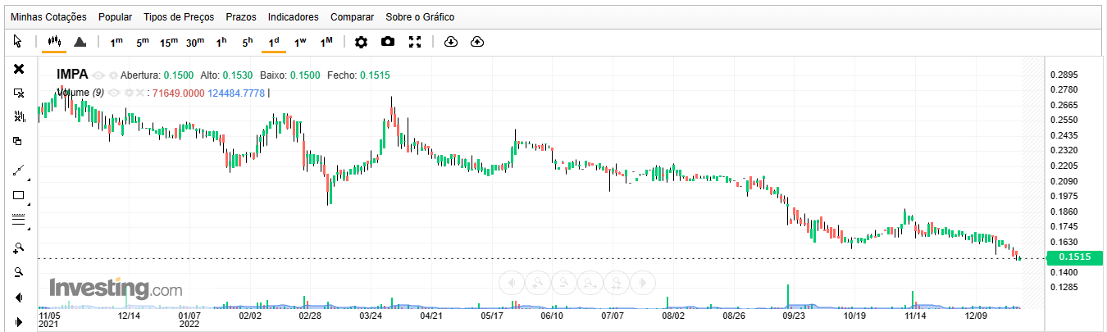Screen dimensions: 1107x332
Task: Click the 0.2895 price axis label
Action: [x=1064, y=75]
